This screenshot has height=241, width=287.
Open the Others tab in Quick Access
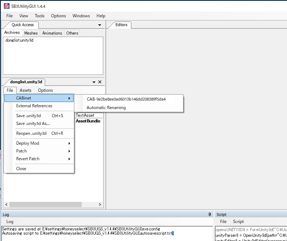[x=72, y=33]
